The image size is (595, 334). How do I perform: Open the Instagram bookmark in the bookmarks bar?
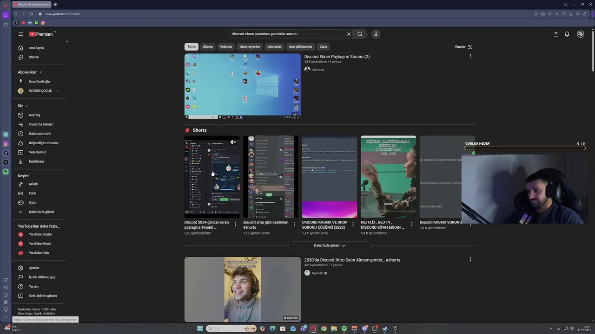click(x=43, y=23)
